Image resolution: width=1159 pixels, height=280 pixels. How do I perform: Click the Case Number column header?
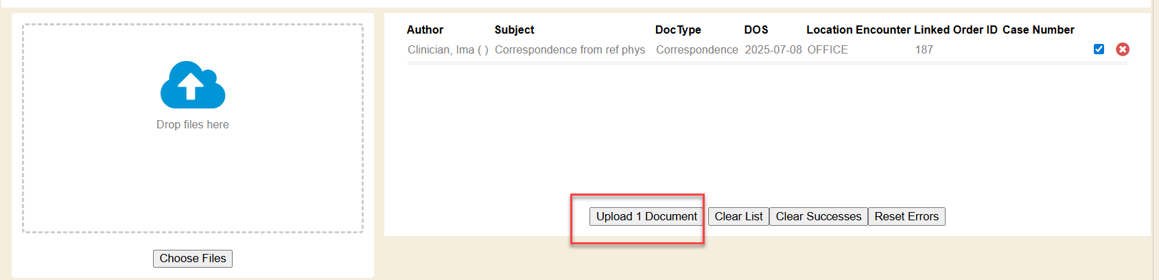tap(1038, 30)
